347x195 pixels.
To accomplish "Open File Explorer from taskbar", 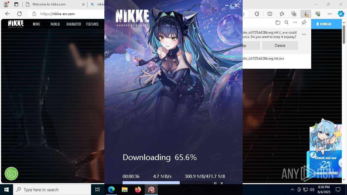I will tap(124, 190).
